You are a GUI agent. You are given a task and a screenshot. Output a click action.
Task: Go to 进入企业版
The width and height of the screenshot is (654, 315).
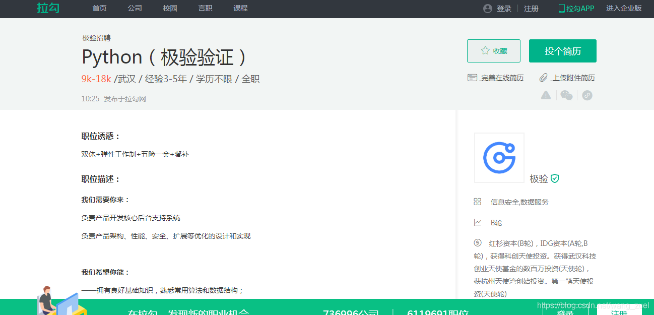[624, 9]
